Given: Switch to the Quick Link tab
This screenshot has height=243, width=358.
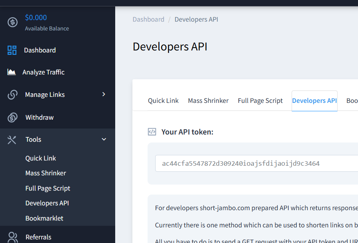Looking at the screenshot, I should [163, 101].
